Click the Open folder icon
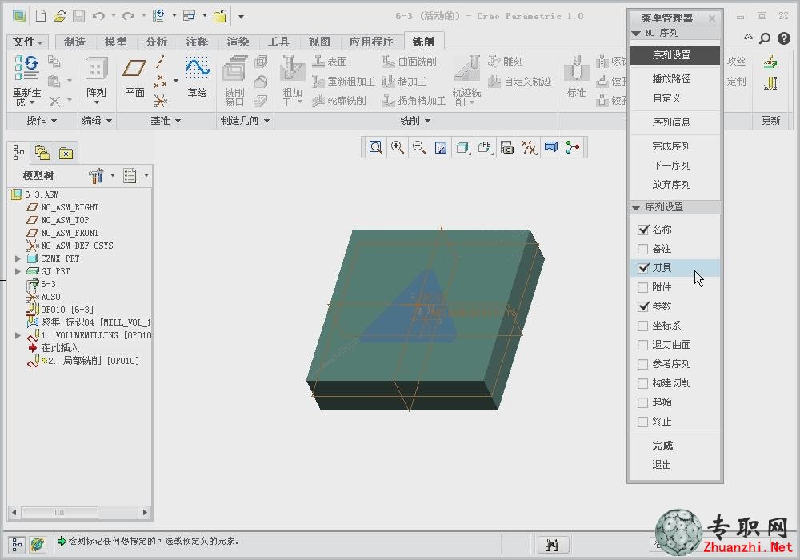Screen dimensions: 800x560 point(60,16)
